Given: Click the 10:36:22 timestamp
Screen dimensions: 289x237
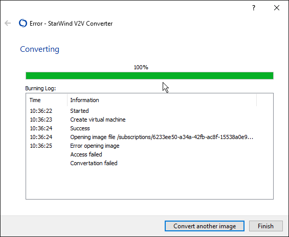Looking at the screenshot, I should coord(41,111).
